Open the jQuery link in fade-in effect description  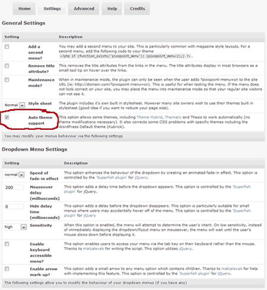coord(141,177)
